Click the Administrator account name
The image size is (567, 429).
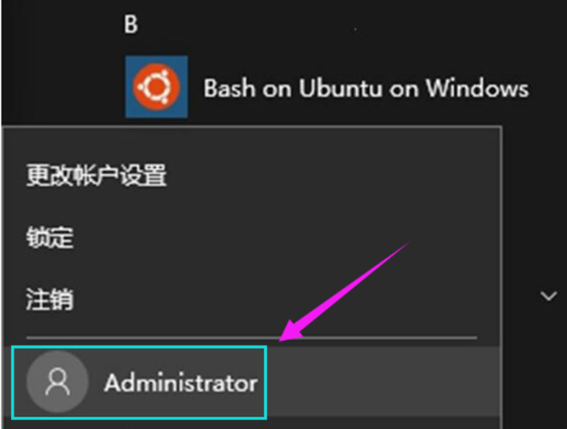pyautogui.click(x=181, y=383)
